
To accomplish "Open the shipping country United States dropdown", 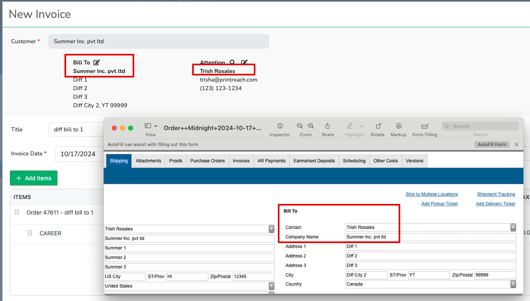I will tap(271, 286).
